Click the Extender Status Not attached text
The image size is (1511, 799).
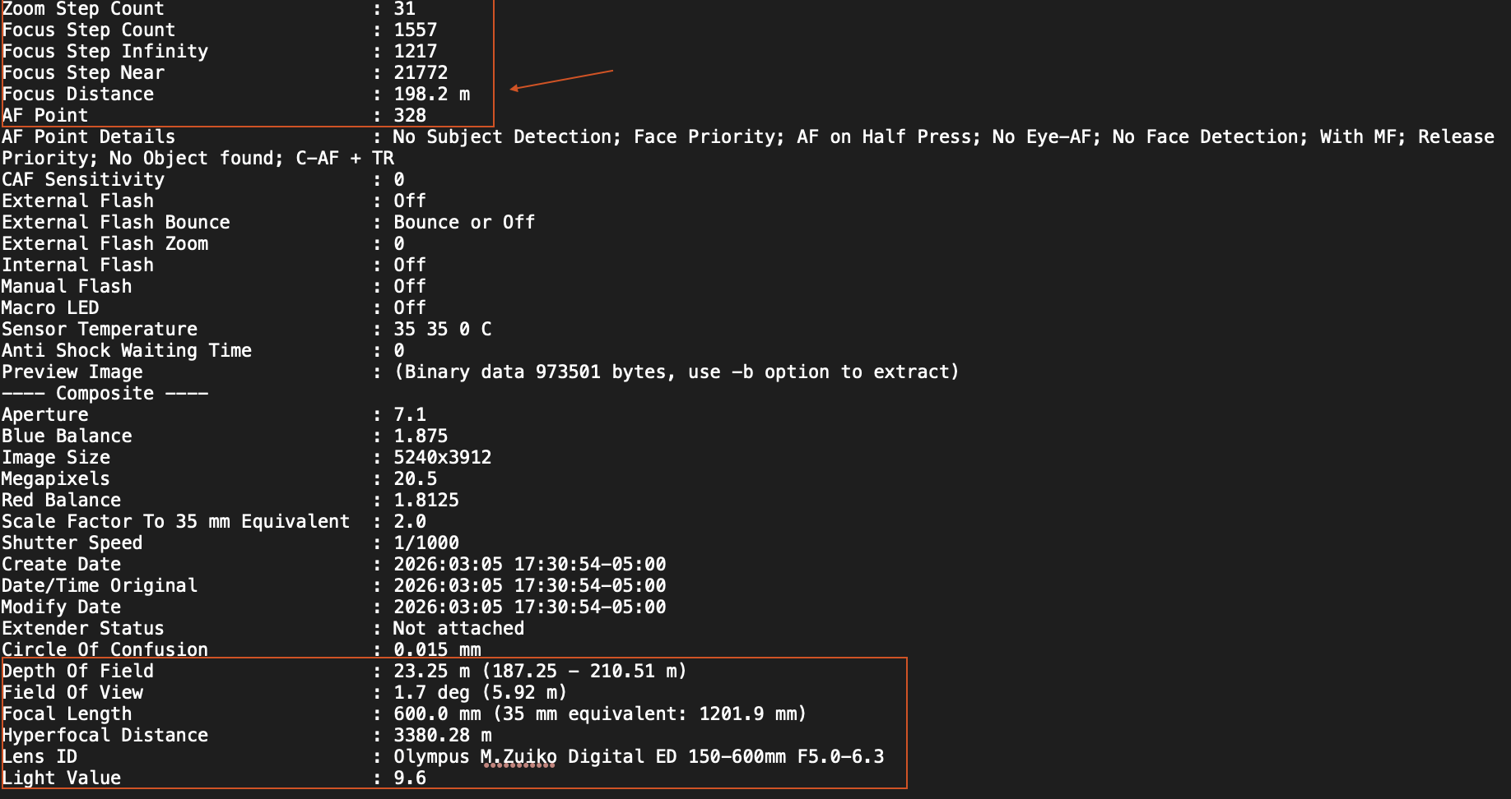point(458,629)
